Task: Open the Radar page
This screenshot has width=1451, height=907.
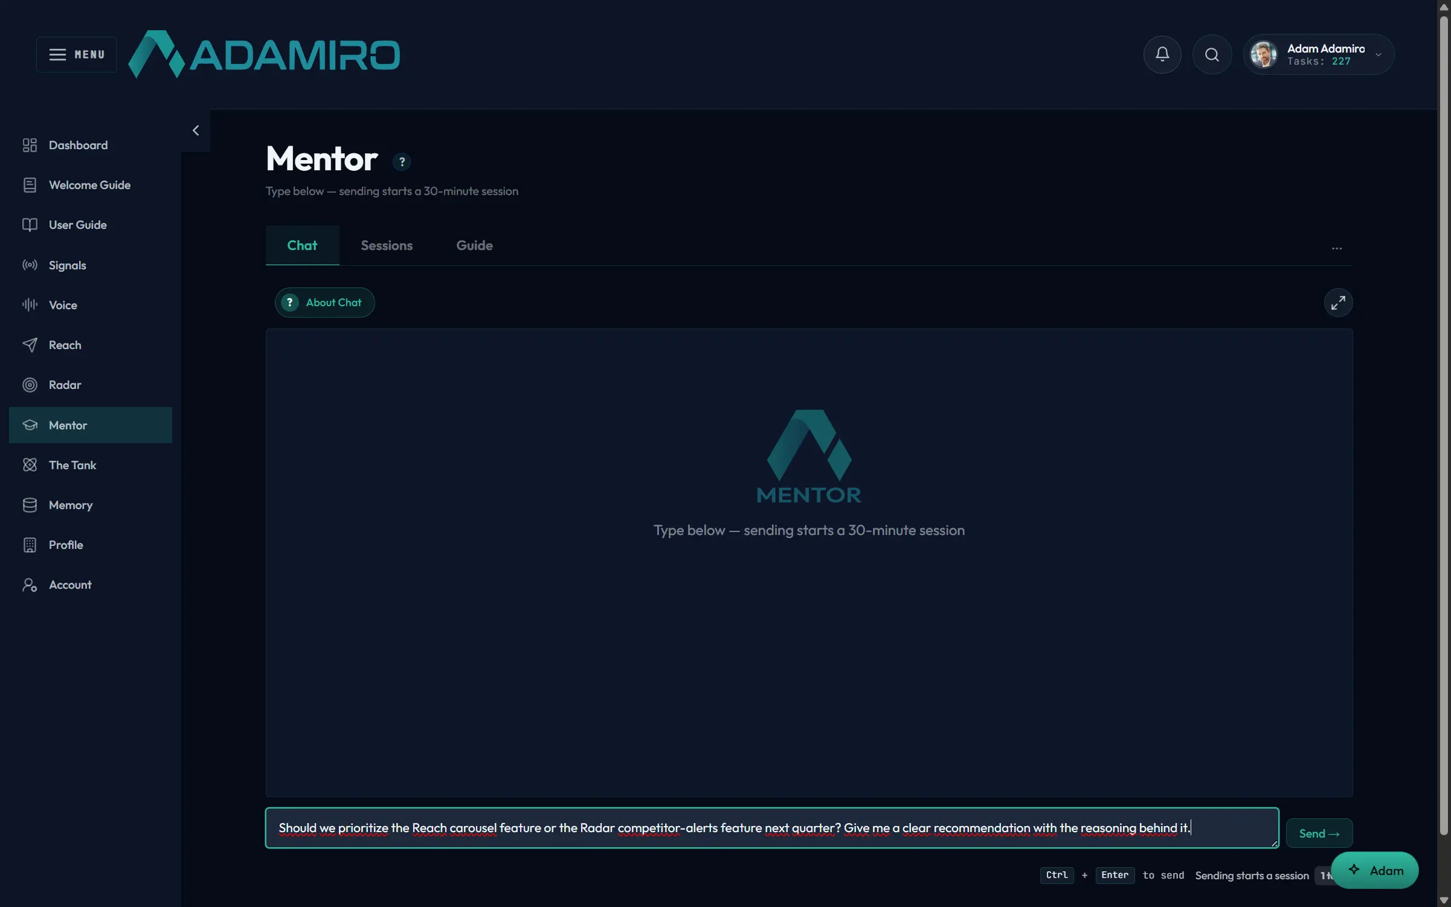Action: tap(91, 385)
